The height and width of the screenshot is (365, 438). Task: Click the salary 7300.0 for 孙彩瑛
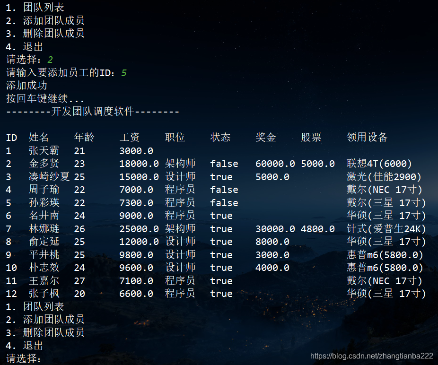136,203
